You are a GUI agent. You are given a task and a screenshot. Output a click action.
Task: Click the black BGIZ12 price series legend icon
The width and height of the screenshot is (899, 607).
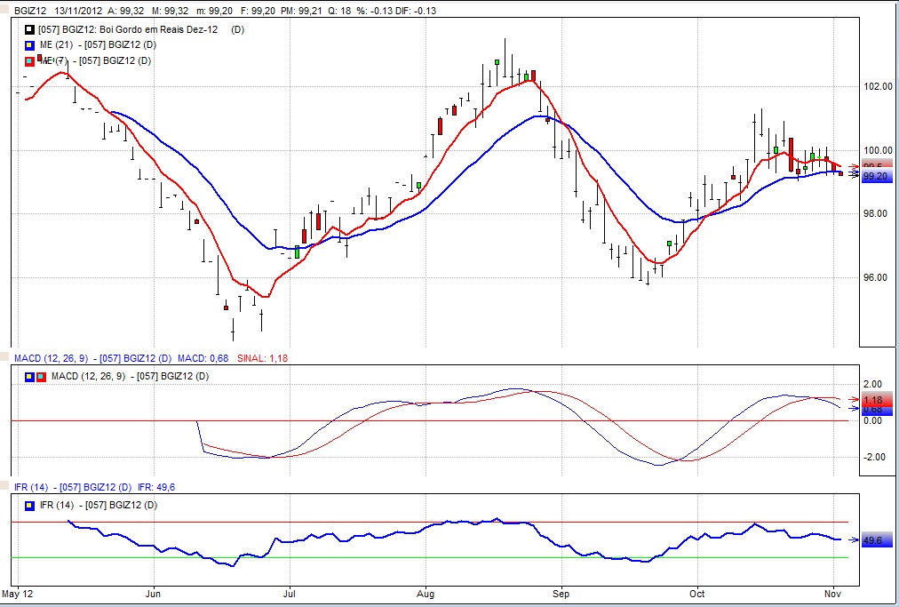coord(30,29)
